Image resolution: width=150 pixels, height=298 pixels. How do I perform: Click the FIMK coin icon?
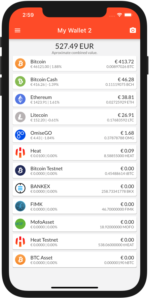[20, 206]
